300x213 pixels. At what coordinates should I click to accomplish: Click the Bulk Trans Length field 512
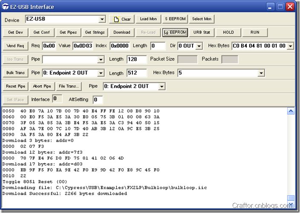[137, 73]
